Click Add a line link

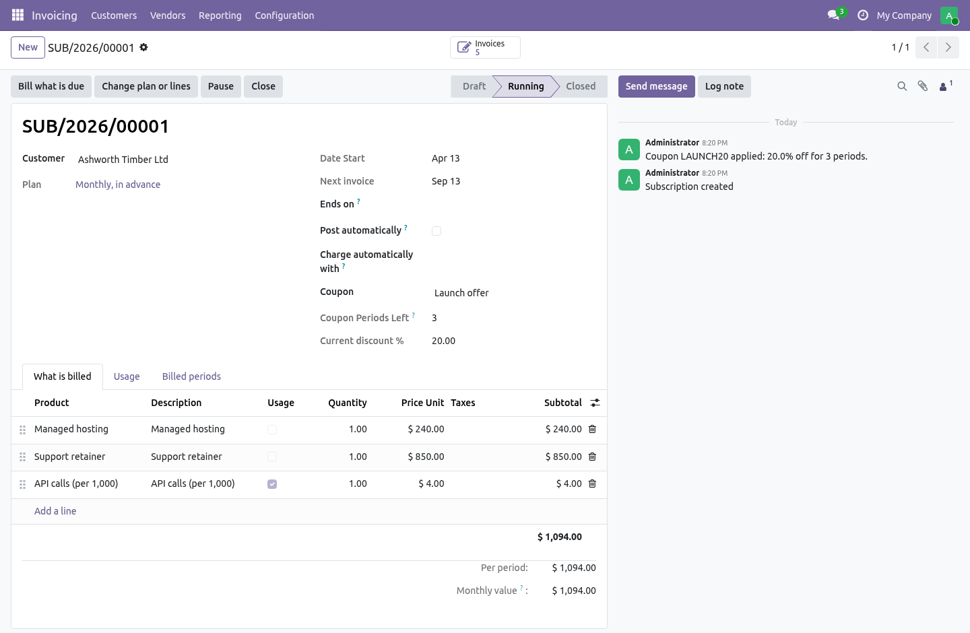click(55, 511)
